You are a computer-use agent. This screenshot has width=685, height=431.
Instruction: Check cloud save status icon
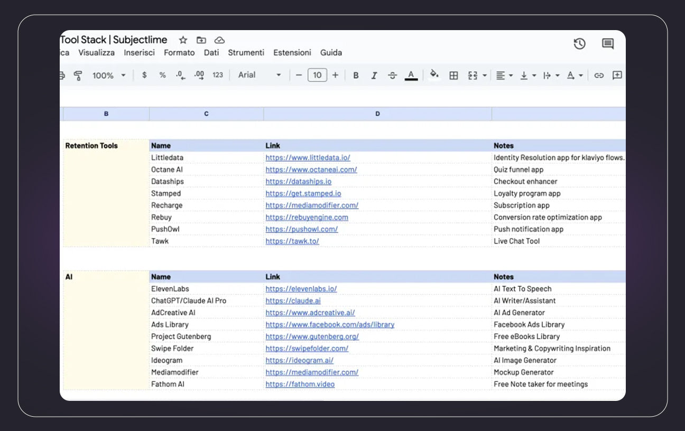(x=219, y=40)
